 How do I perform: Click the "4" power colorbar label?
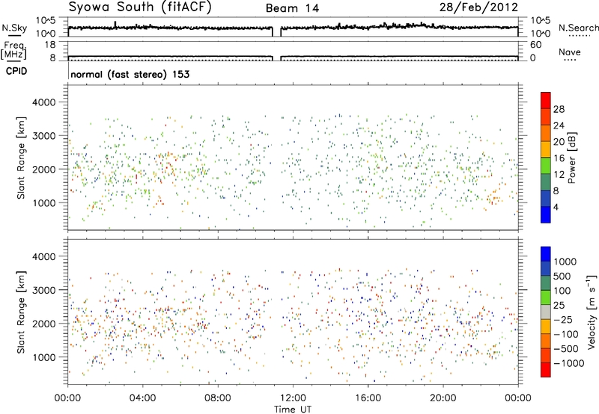556,207
